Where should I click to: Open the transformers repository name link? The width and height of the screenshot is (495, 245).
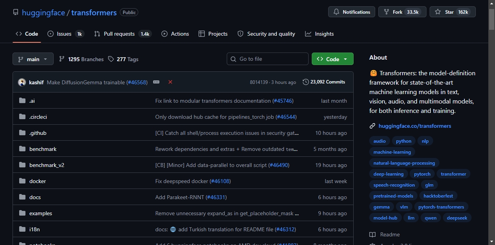pos(94,13)
